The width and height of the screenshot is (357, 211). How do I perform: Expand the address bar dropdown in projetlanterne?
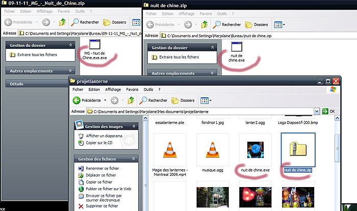[317, 111]
